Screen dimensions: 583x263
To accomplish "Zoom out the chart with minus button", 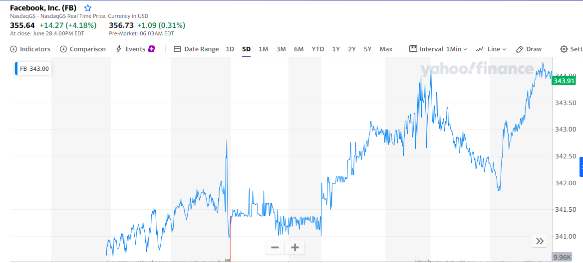I will click(x=275, y=248).
